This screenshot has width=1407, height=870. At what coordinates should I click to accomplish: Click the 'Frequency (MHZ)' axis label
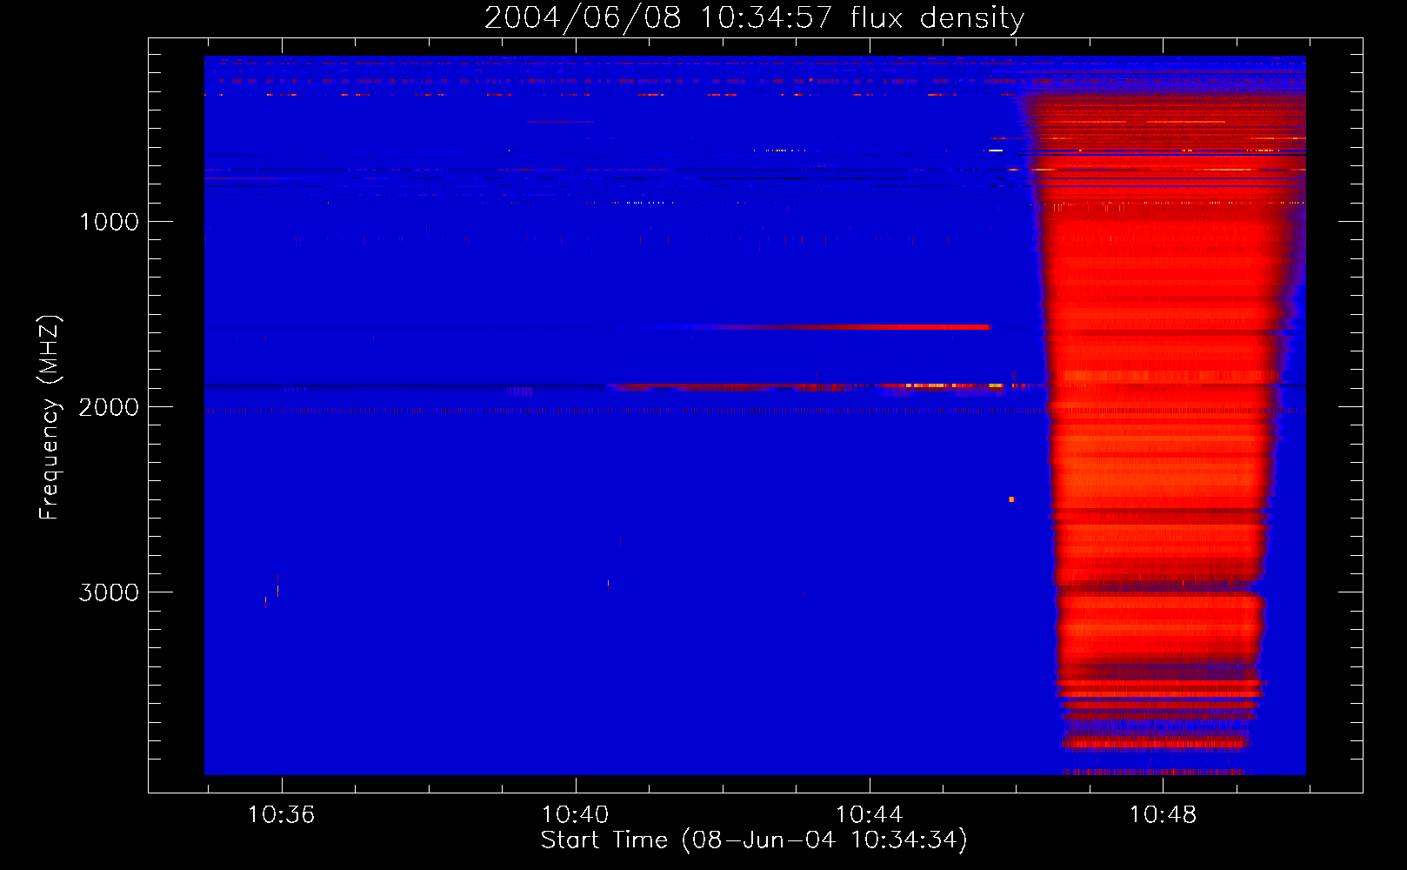[49, 418]
